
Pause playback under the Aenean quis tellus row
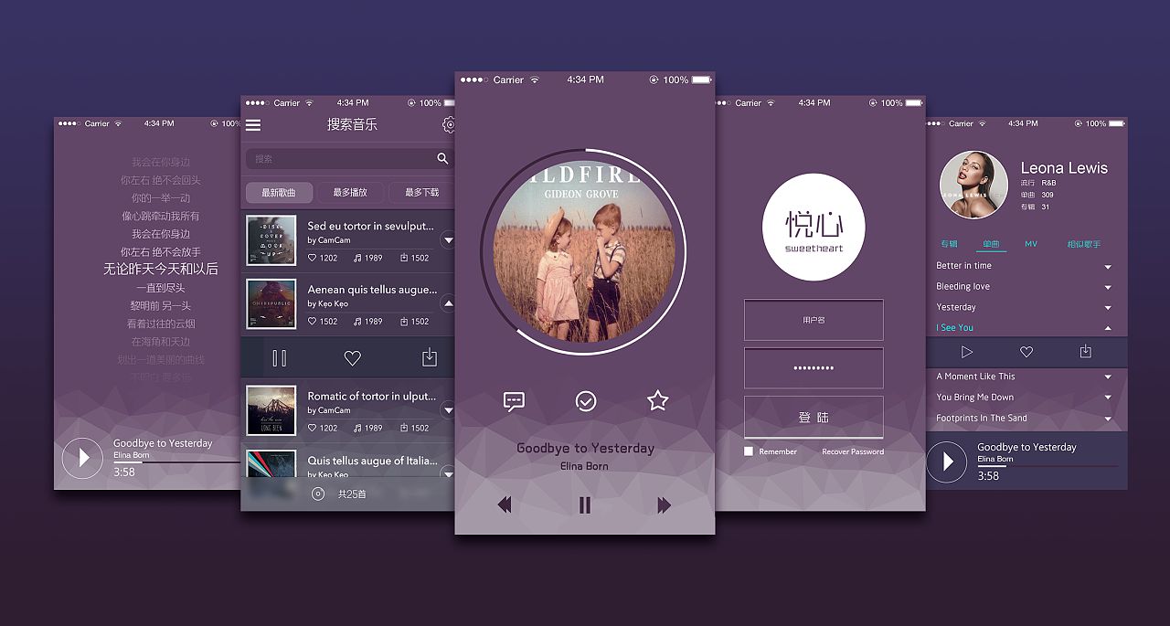click(x=280, y=358)
